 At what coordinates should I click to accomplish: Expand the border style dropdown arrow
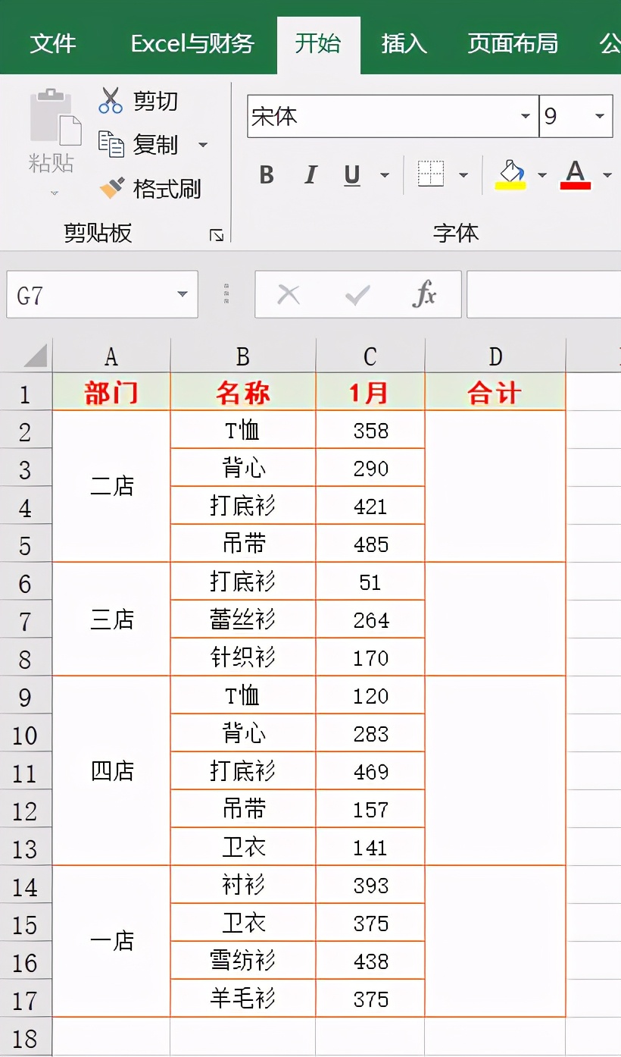(464, 174)
